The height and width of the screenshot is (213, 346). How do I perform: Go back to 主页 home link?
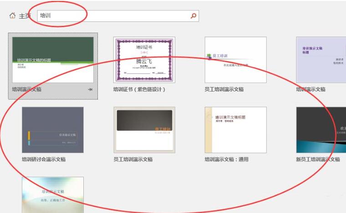(25, 16)
